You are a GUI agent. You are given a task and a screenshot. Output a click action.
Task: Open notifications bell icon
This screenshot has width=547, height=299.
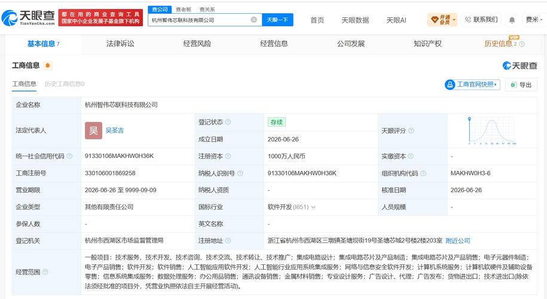click(512, 20)
